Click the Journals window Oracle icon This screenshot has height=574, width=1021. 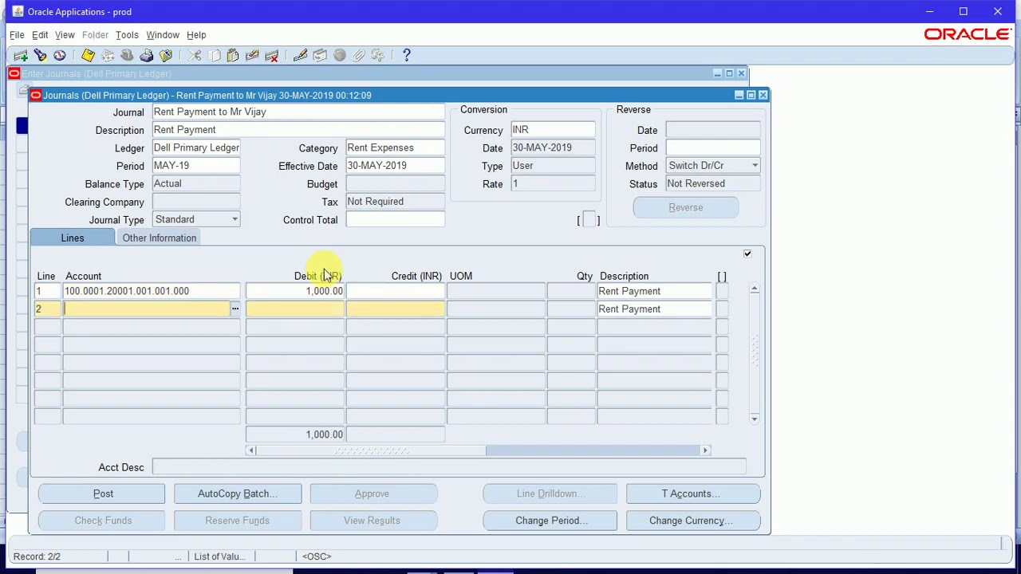click(x=36, y=95)
